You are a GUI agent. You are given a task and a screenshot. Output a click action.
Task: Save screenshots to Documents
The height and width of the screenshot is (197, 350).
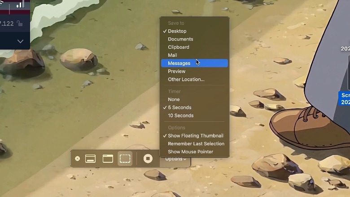pos(180,39)
